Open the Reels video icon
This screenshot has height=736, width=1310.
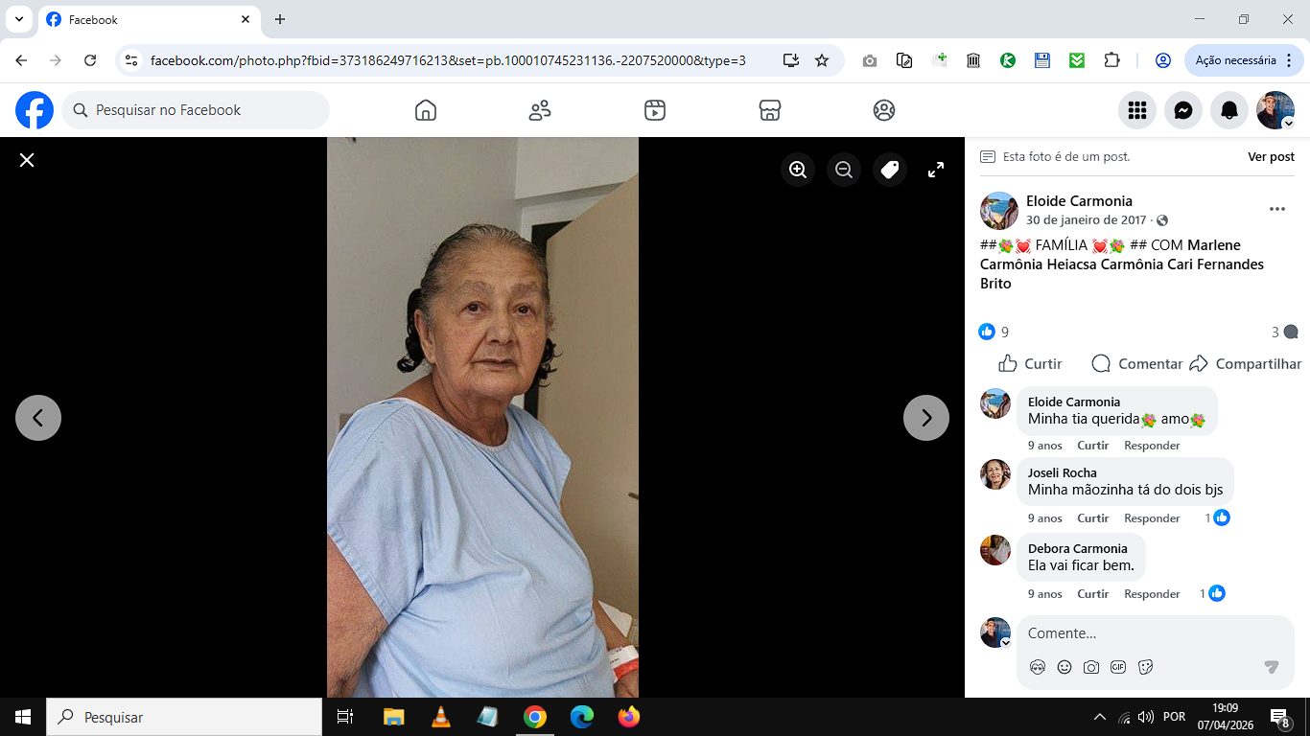click(x=655, y=110)
